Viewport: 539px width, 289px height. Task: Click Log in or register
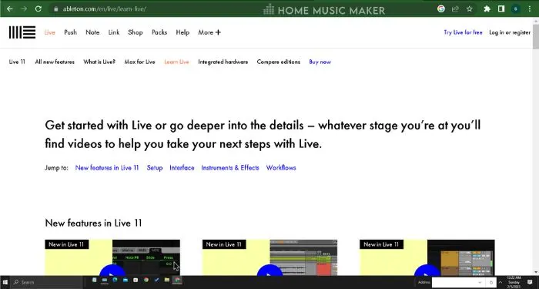pyautogui.click(x=510, y=32)
